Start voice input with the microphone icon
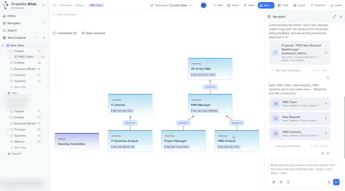The width and height of the screenshot is (345, 191). coord(329,182)
